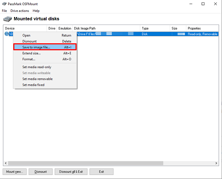Click the Dismount all & Exit button
Viewport: 222px width, 179px height.
coord(71,172)
